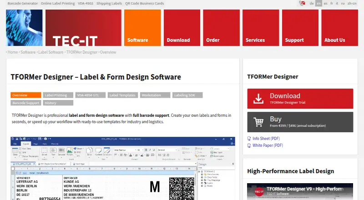Image resolution: width=364 pixels, height=200 pixels.
Task: Open the QR Code Business Cards link
Action: point(144,3)
